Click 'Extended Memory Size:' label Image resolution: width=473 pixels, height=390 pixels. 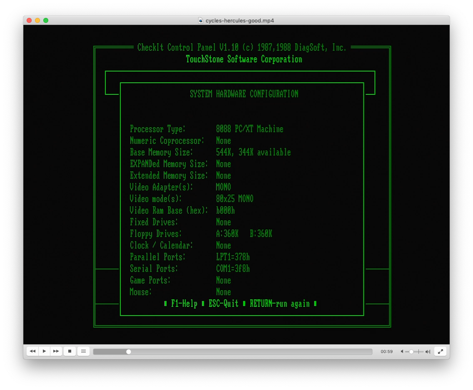[x=169, y=175]
